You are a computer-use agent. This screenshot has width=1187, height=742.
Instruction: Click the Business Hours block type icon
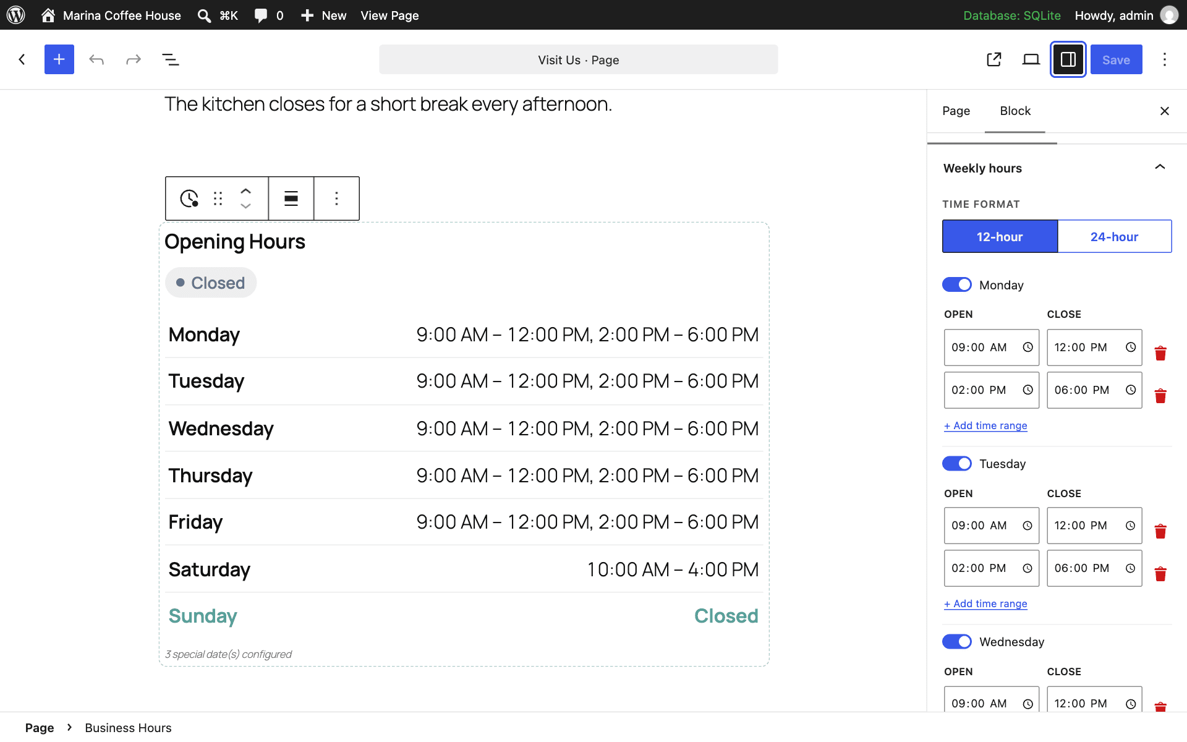tap(189, 198)
